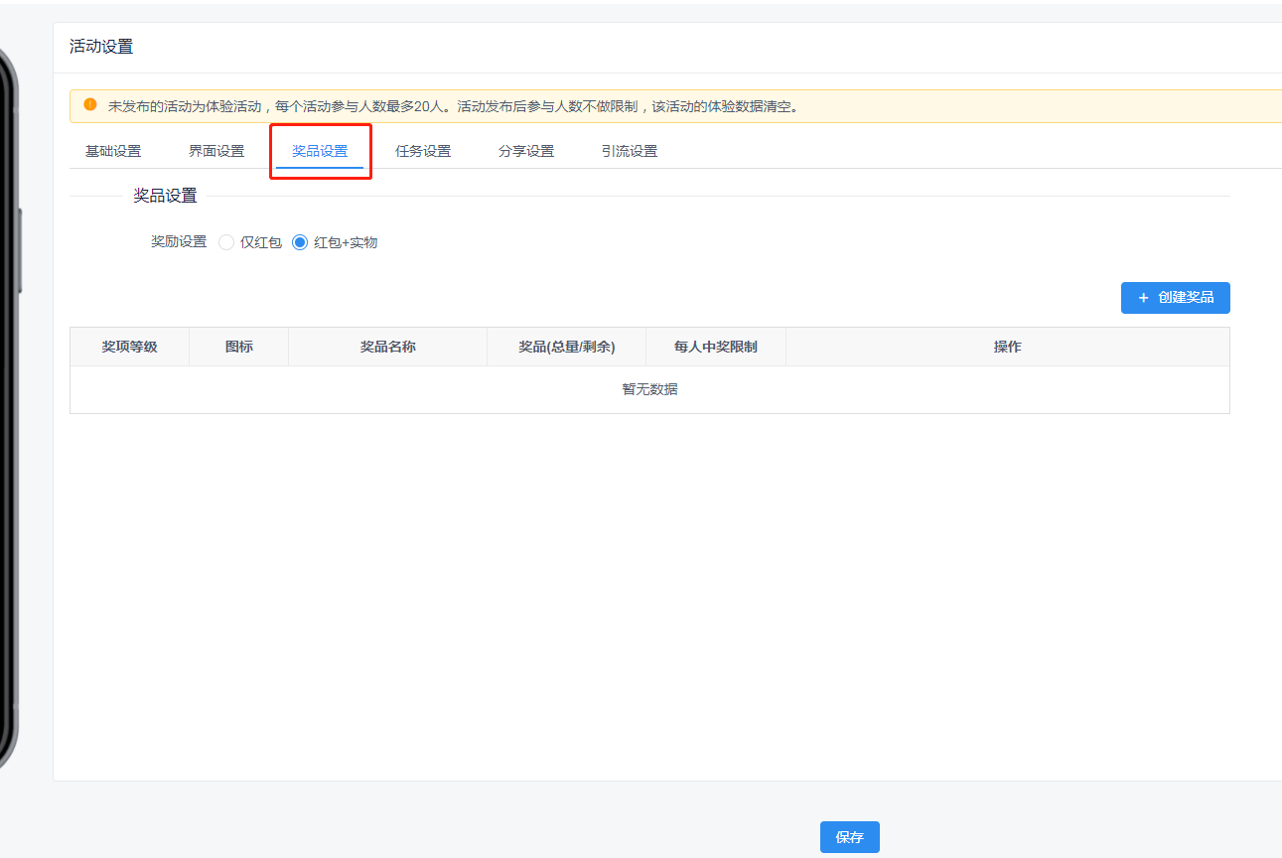Image resolution: width=1282 pixels, height=858 pixels.
Task: Click the 奖品名称 column header
Action: [x=388, y=347]
